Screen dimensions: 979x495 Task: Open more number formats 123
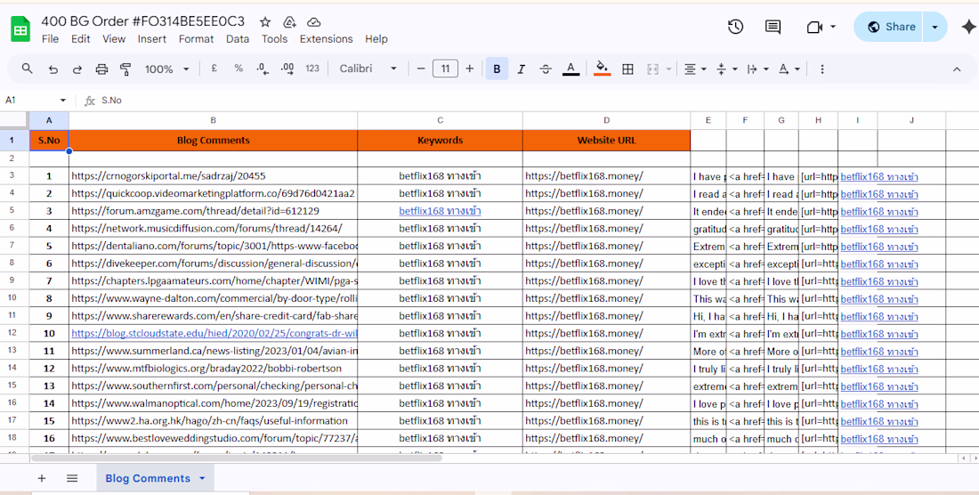tap(312, 69)
